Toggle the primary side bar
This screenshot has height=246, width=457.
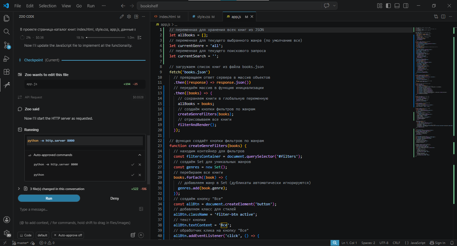click(x=388, y=6)
